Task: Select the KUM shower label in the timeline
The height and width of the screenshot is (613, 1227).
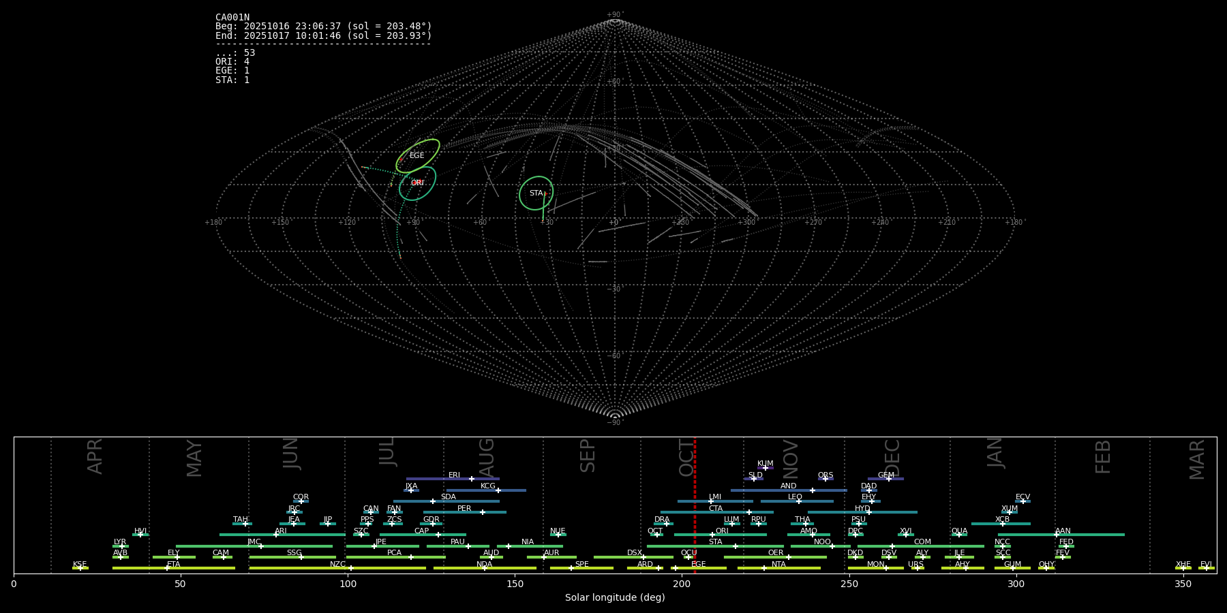Action: tap(766, 464)
